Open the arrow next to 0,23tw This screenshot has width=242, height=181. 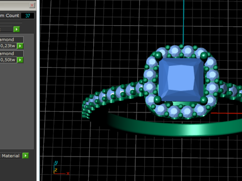(x=20, y=46)
